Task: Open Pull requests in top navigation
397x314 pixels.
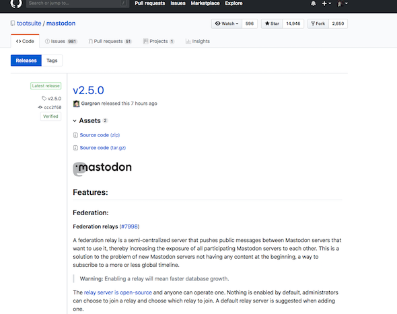Action: 149,3
